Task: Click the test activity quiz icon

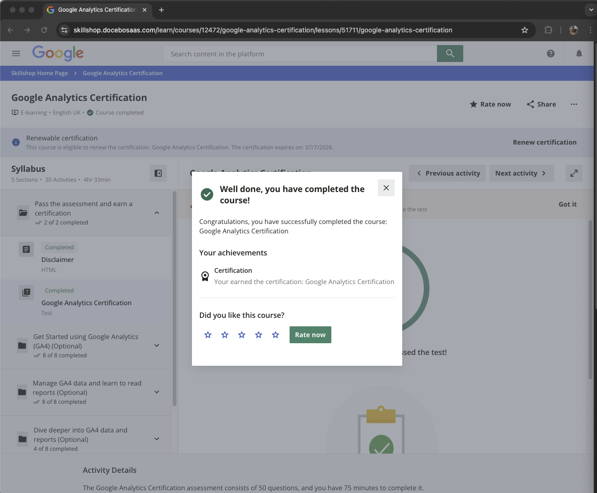Action: (26, 293)
